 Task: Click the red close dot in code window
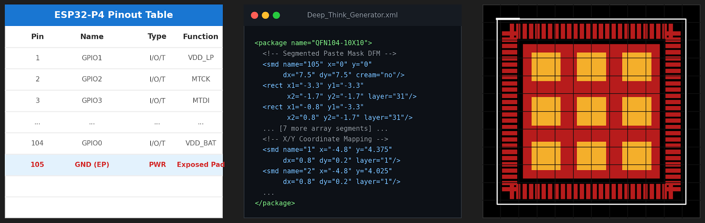point(254,15)
